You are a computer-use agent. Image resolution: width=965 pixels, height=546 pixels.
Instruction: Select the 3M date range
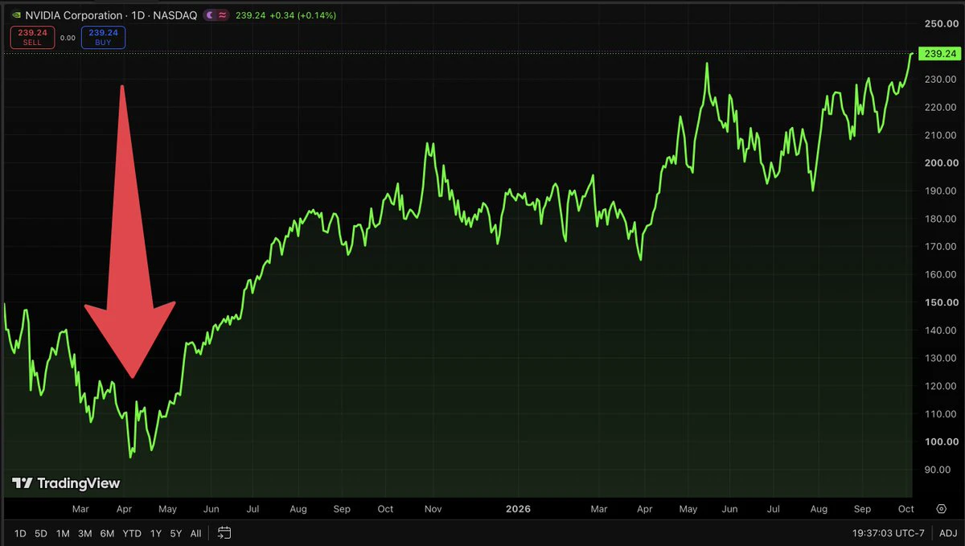pyautogui.click(x=84, y=532)
